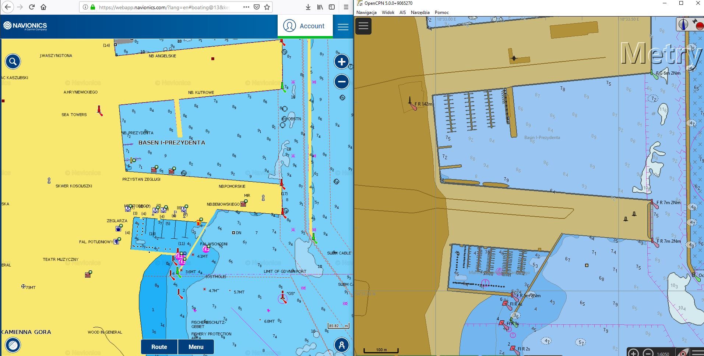Click the Account button
704x356 pixels.
click(305, 26)
